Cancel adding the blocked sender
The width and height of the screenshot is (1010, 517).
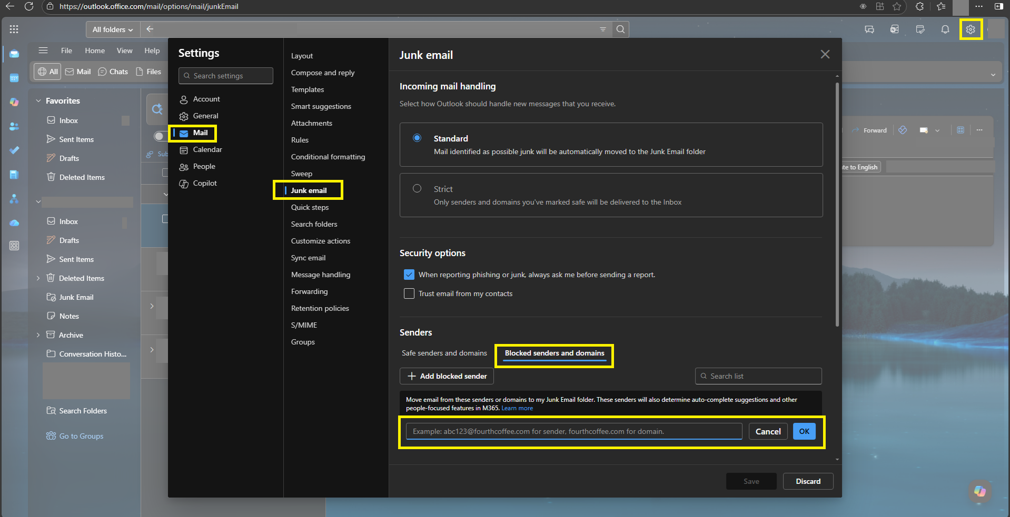coord(768,431)
